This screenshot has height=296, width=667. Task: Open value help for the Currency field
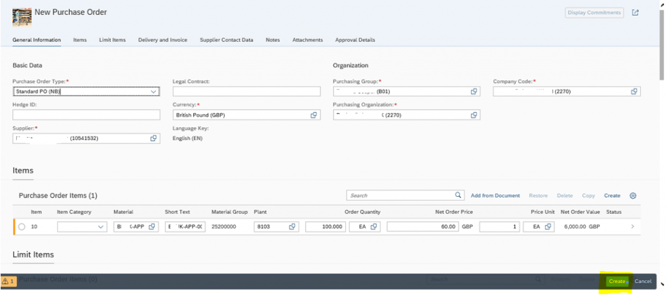pos(313,115)
